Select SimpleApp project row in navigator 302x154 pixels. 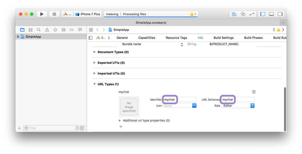pos(51,37)
